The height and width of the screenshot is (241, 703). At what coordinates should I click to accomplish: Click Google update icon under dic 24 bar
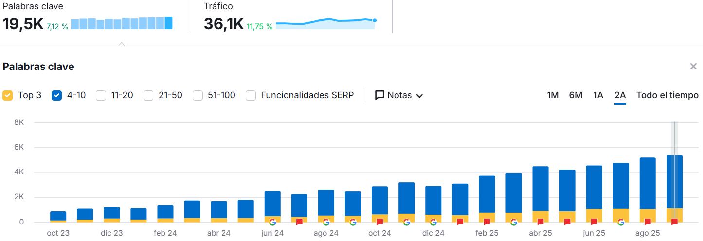[x=433, y=222]
